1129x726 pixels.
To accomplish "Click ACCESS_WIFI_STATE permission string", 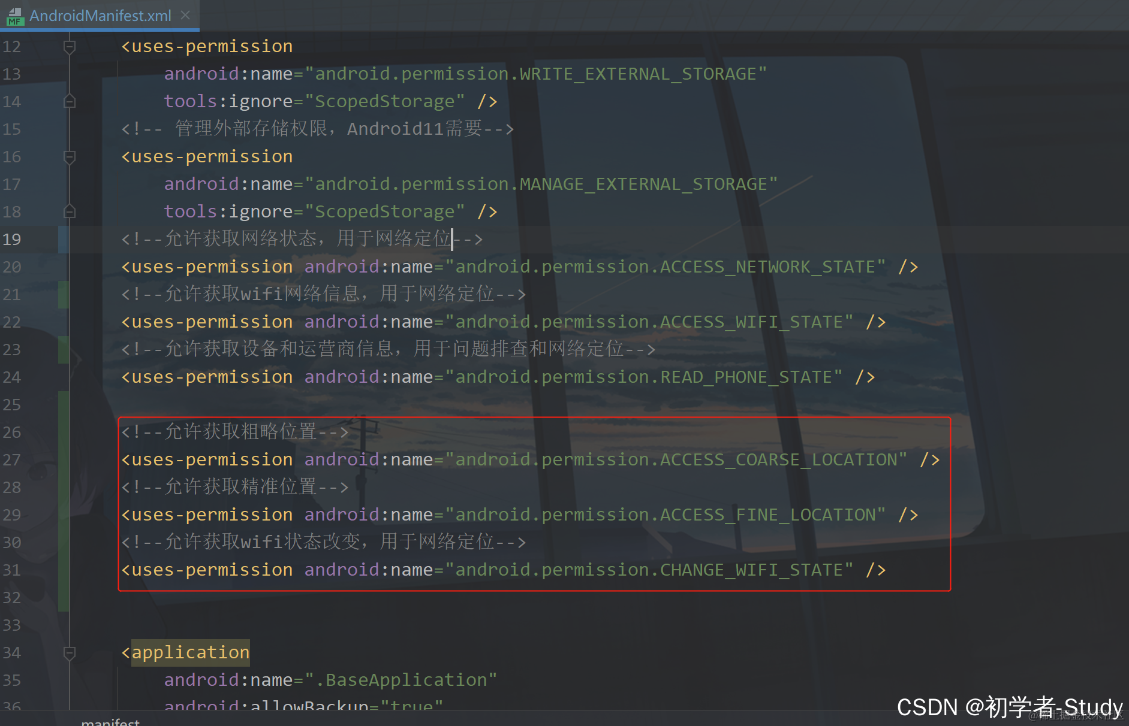I will point(649,322).
